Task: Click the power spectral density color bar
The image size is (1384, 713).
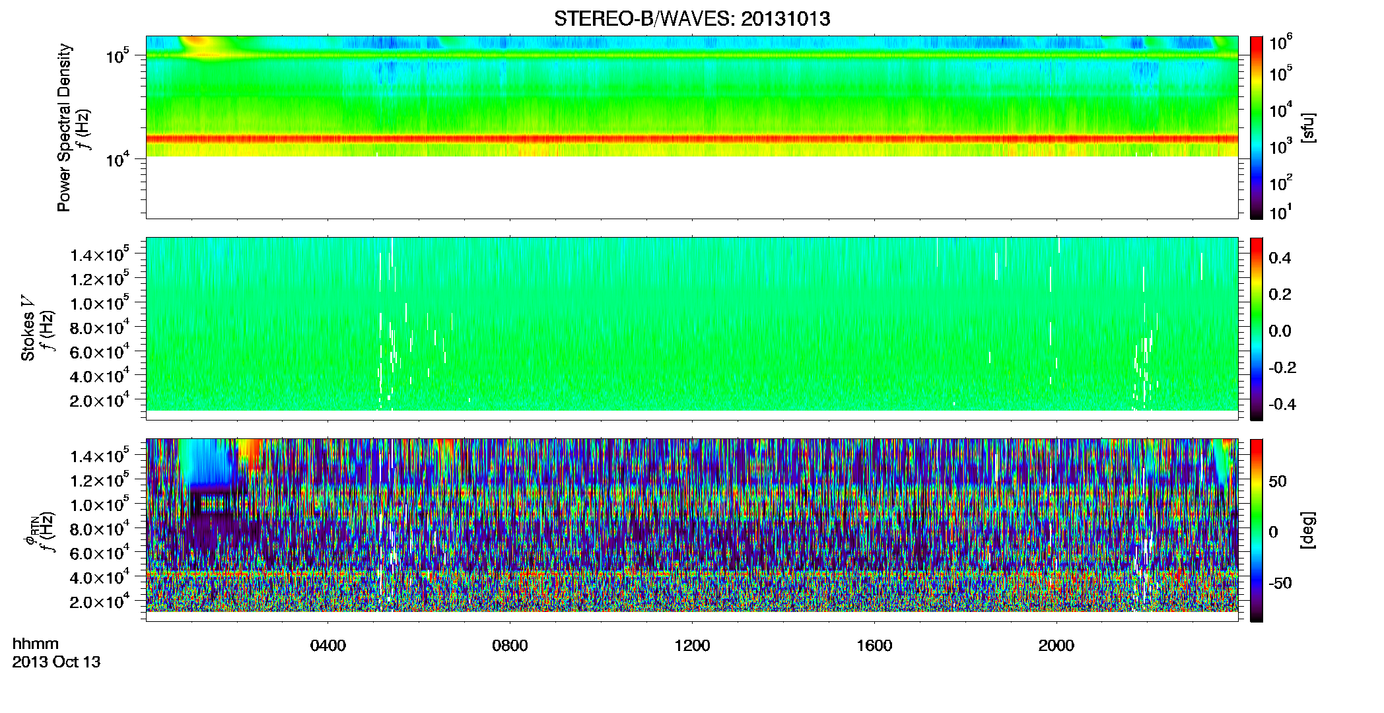Action: [x=1257, y=127]
